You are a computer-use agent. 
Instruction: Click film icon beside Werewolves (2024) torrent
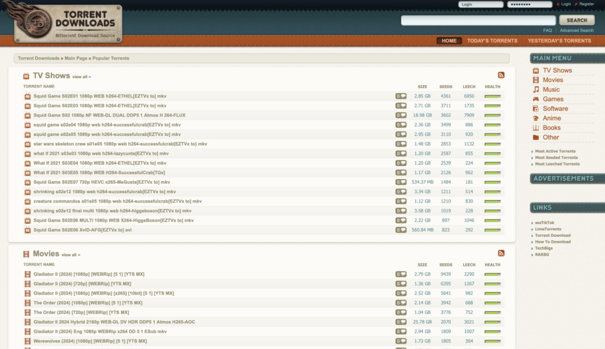coord(27,341)
